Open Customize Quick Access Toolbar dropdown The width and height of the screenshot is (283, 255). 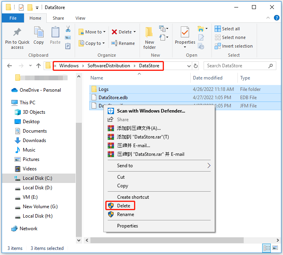pos(37,8)
